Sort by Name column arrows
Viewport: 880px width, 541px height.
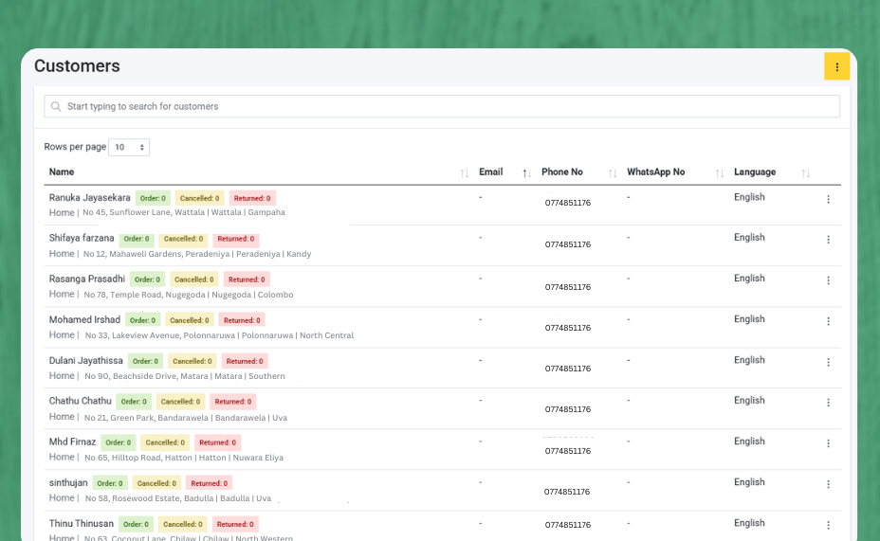(464, 173)
